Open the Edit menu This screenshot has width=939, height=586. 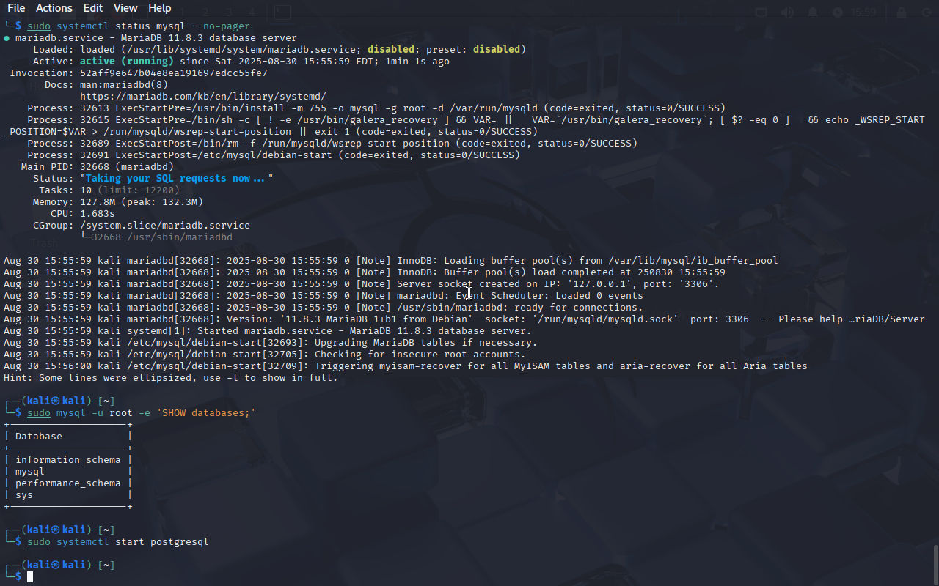pos(93,8)
